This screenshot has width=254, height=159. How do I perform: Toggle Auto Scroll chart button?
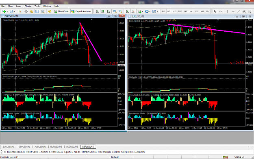128,11
